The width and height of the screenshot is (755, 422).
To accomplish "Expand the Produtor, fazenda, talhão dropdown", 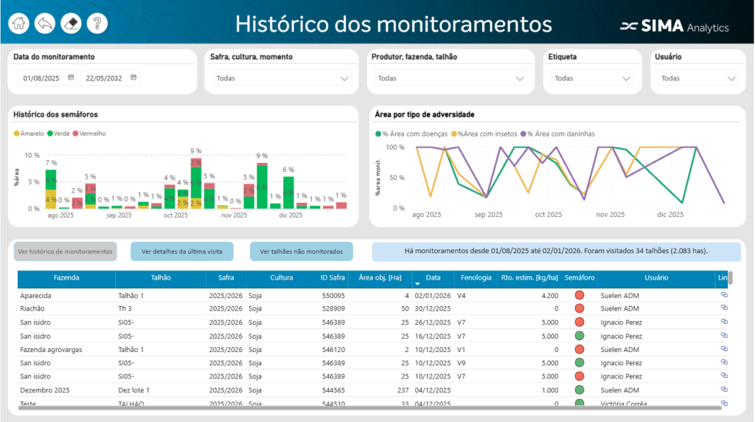I will coord(448,78).
